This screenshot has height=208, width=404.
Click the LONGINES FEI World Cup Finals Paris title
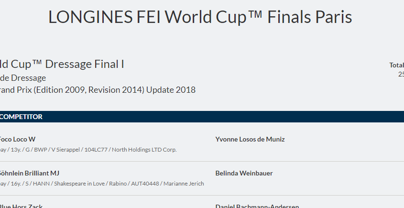200,17
